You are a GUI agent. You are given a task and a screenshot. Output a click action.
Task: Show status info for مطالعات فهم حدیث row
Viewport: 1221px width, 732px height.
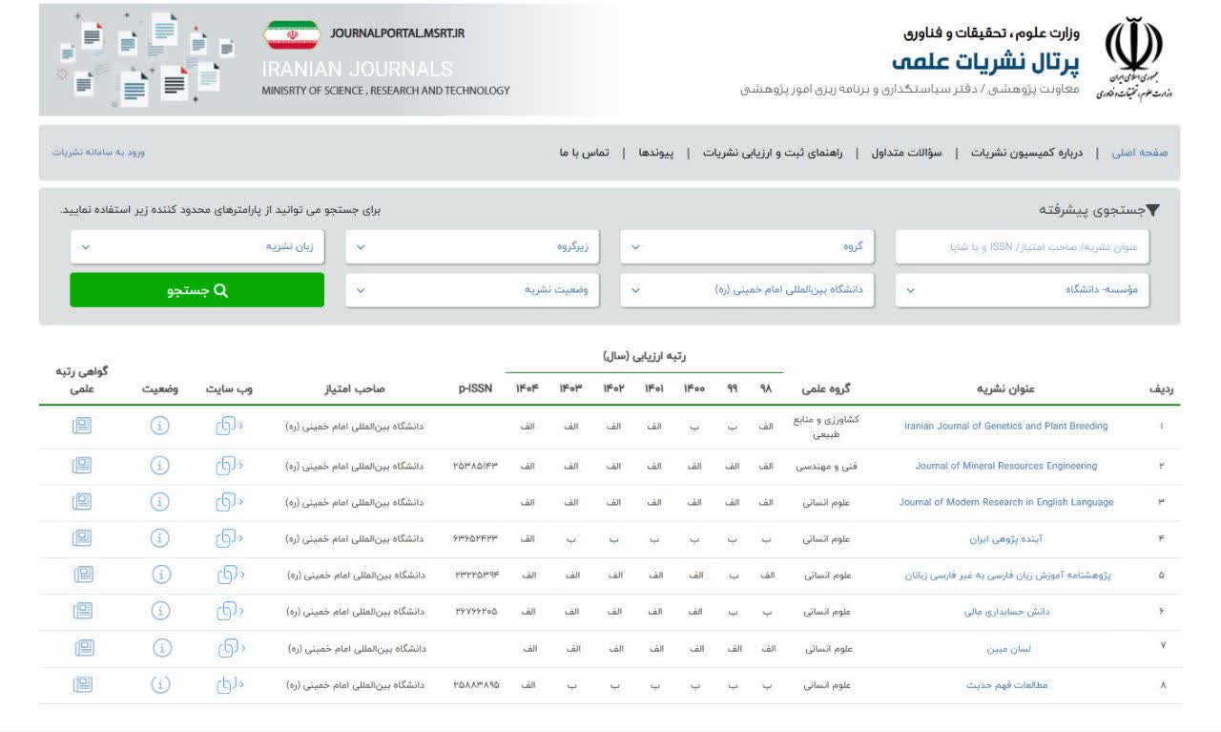coord(160,684)
